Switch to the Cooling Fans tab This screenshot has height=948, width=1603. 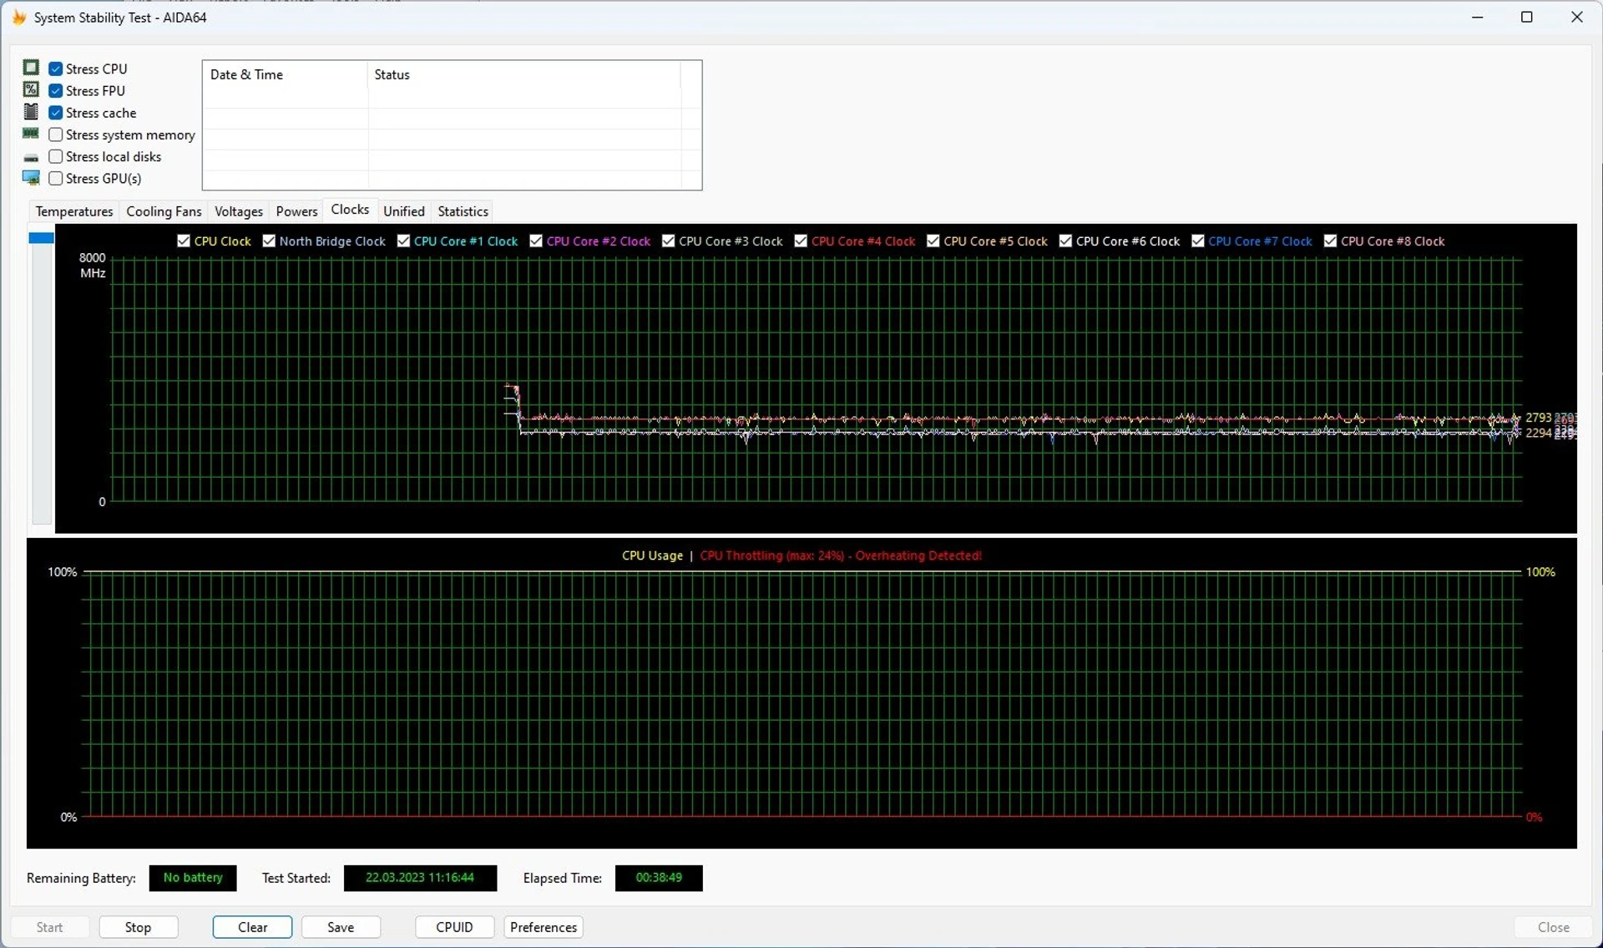tap(164, 211)
